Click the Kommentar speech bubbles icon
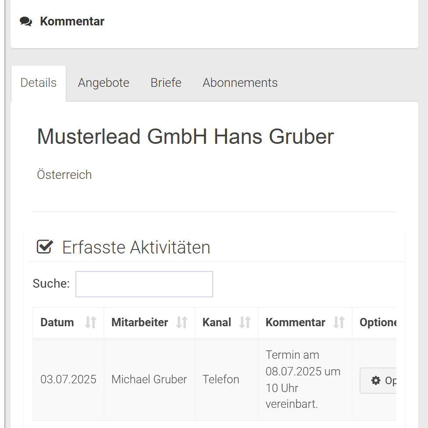 [26, 21]
